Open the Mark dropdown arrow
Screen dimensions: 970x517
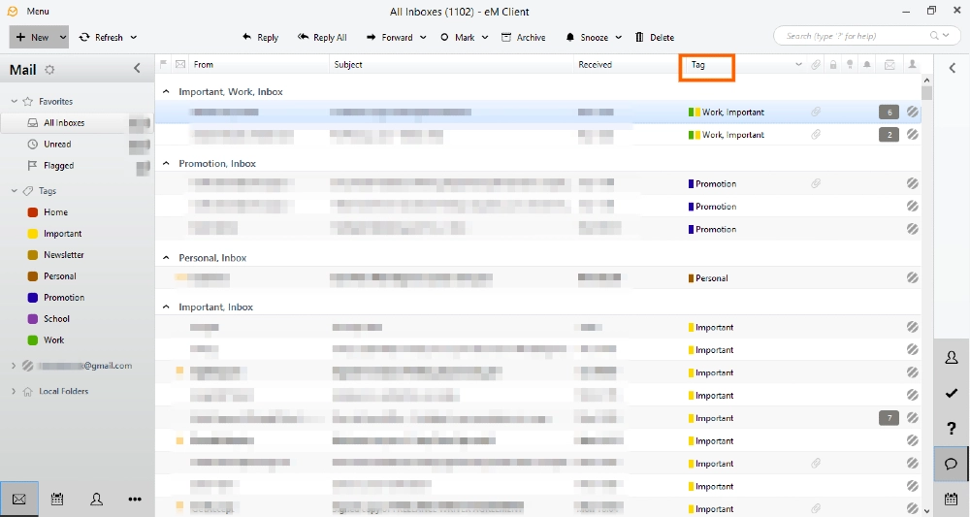point(485,37)
